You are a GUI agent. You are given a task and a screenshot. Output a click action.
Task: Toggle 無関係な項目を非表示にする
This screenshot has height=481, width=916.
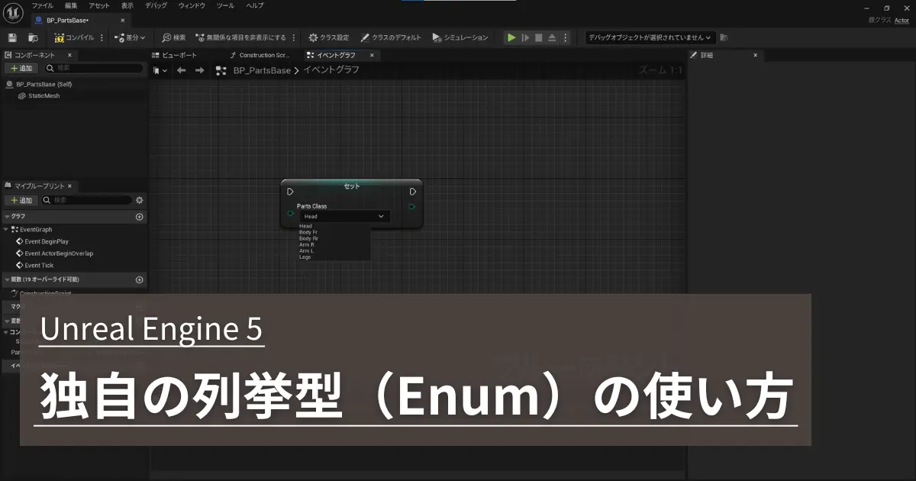pos(200,37)
